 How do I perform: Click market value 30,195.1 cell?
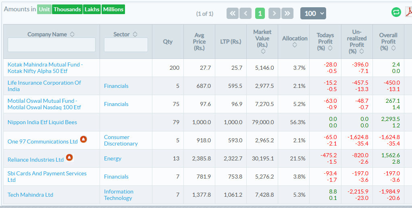[262, 158]
